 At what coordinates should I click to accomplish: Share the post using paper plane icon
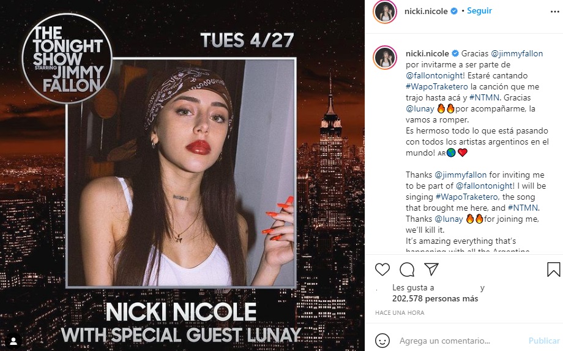click(x=431, y=270)
